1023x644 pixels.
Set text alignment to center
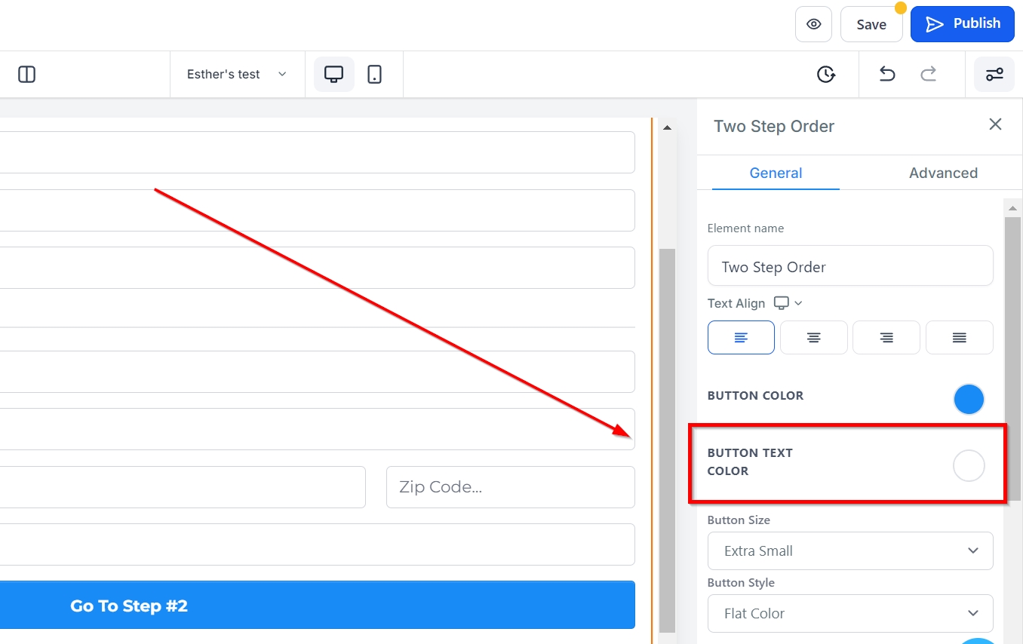(813, 338)
